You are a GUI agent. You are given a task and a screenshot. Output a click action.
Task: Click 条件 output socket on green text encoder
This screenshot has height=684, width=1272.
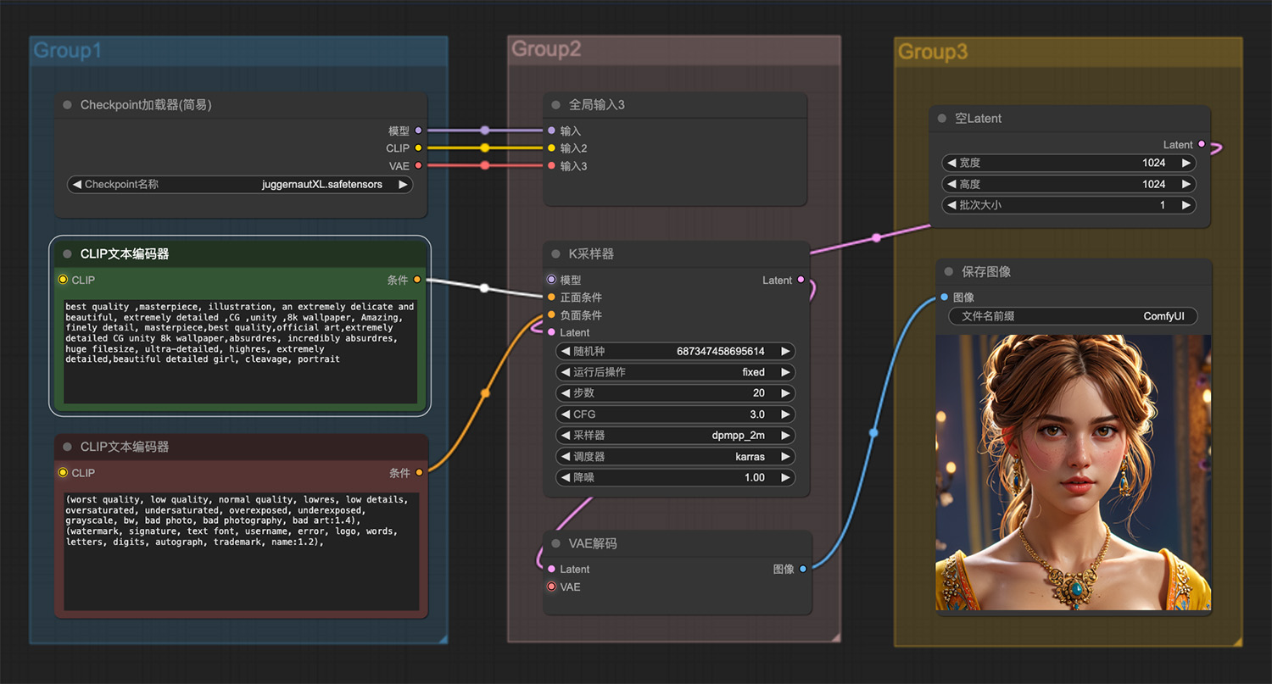point(417,280)
